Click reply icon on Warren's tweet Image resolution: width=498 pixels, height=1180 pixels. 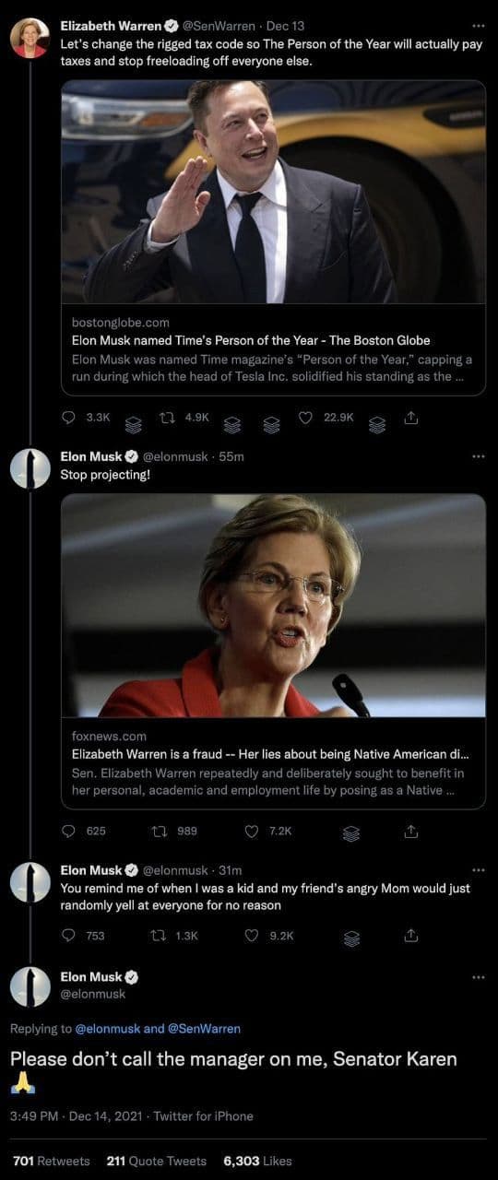click(x=68, y=418)
